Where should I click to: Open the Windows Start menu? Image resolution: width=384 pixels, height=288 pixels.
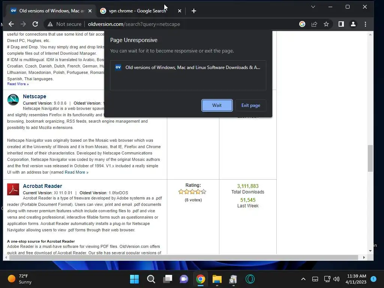[x=134, y=279]
